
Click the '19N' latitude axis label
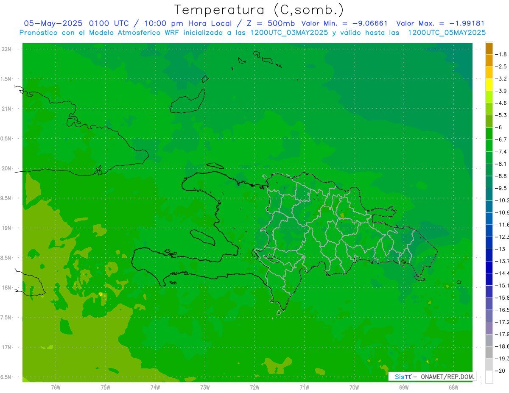pyautogui.click(x=6, y=228)
